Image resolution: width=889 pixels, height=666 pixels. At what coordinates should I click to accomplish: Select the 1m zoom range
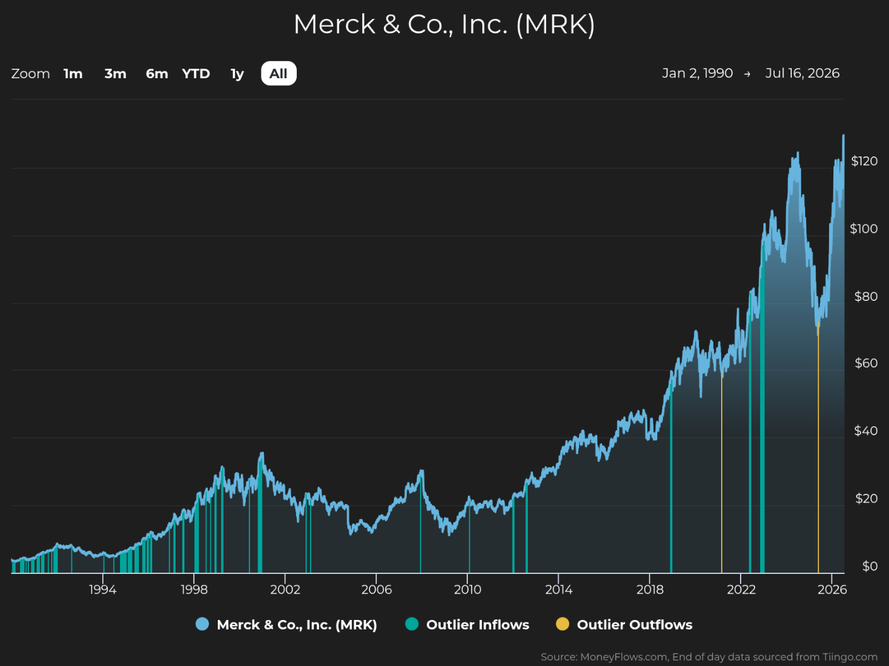[x=73, y=74]
